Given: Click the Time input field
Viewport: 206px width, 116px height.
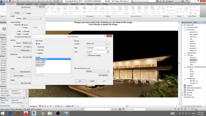Looking at the screenshot, I should click(97, 52).
